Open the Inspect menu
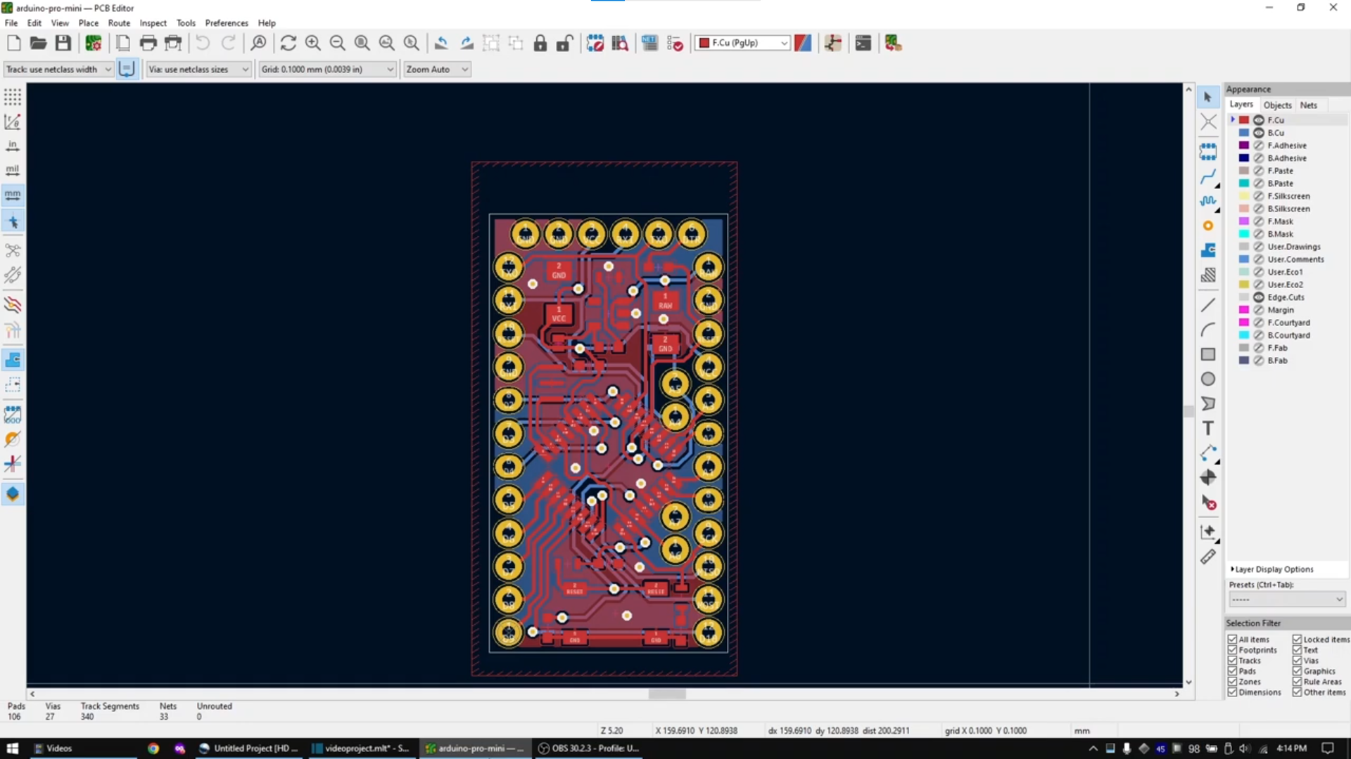The height and width of the screenshot is (759, 1351). [x=153, y=22]
